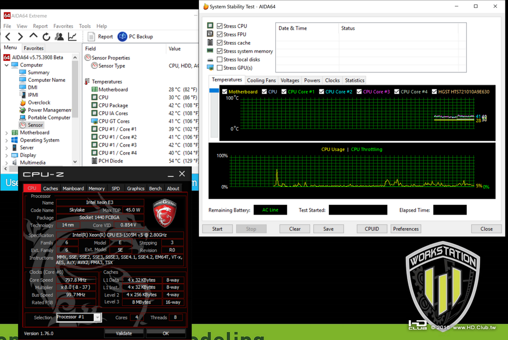Click the Stress cache icon
The height and width of the screenshot is (340, 508).
[x=210, y=43]
